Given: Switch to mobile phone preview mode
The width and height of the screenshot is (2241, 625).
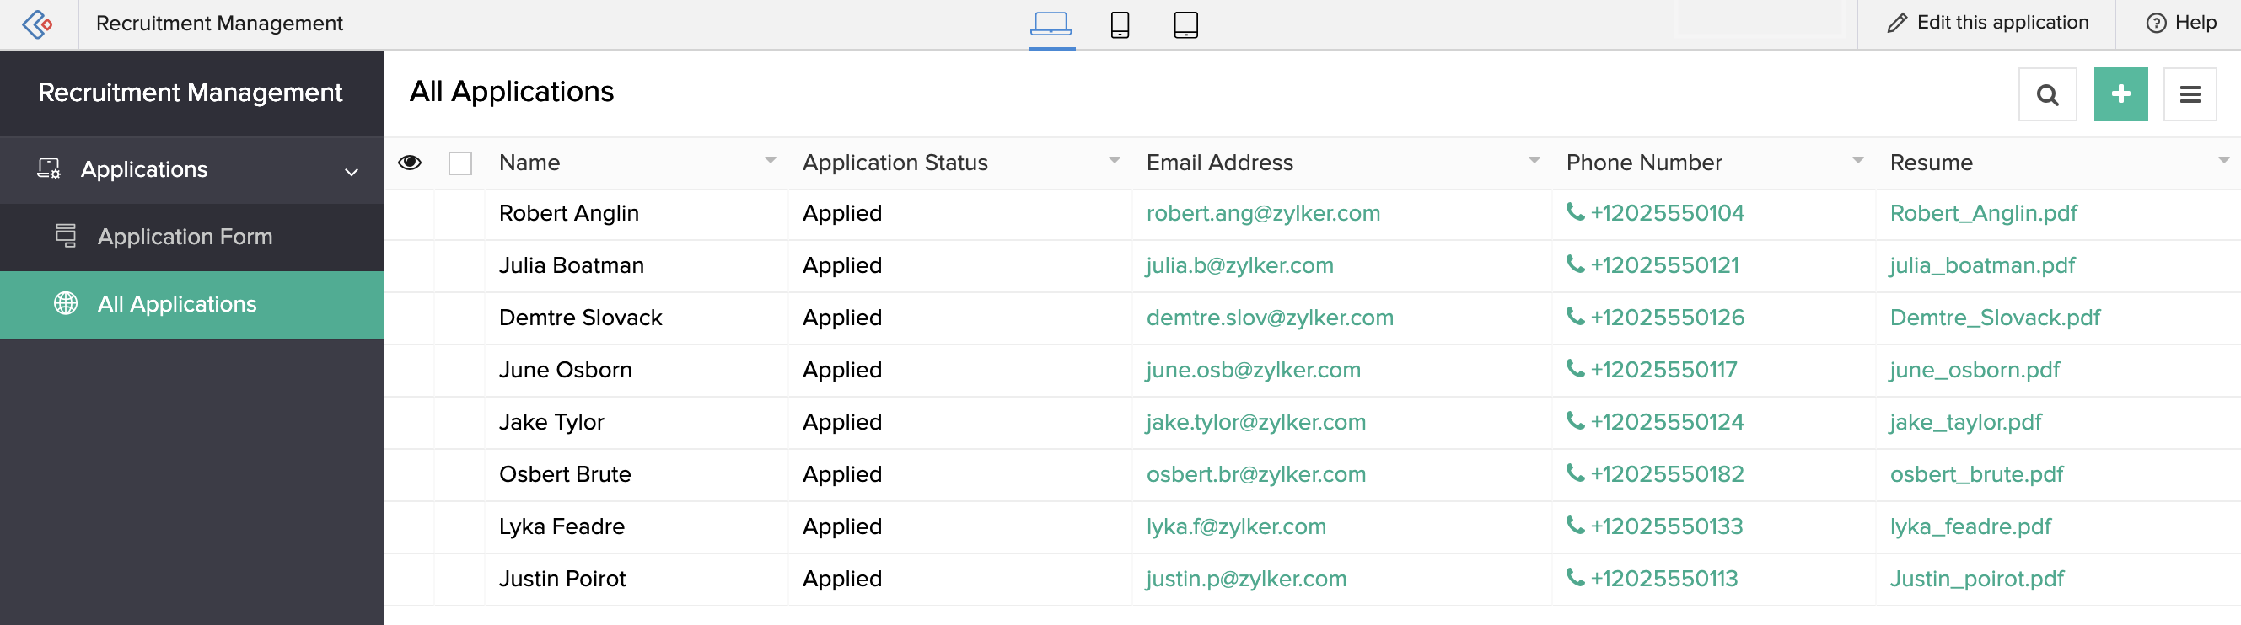Looking at the screenshot, I should tap(1120, 24).
